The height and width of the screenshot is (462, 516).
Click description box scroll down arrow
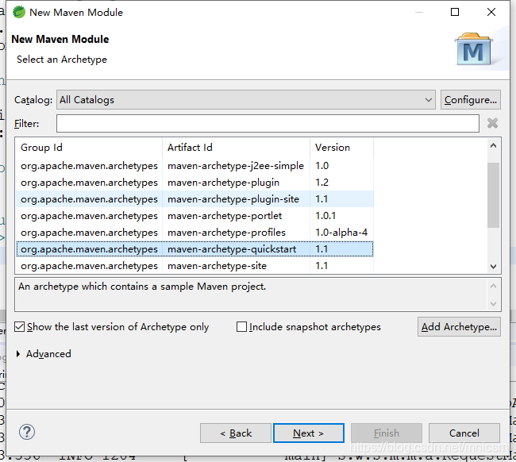[x=493, y=304]
